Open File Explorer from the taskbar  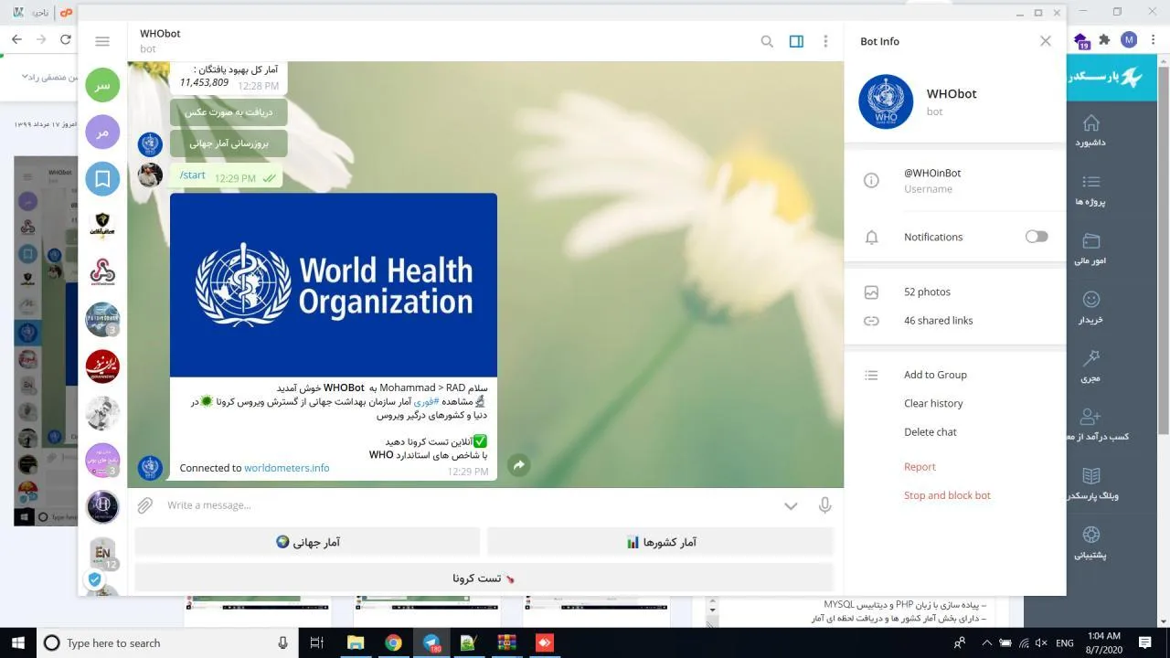coord(356,642)
